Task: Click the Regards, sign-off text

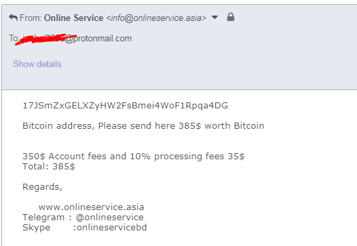Action: 42,187
